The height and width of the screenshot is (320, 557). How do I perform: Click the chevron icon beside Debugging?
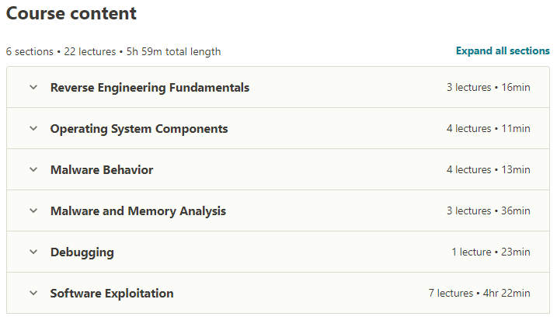click(x=33, y=252)
